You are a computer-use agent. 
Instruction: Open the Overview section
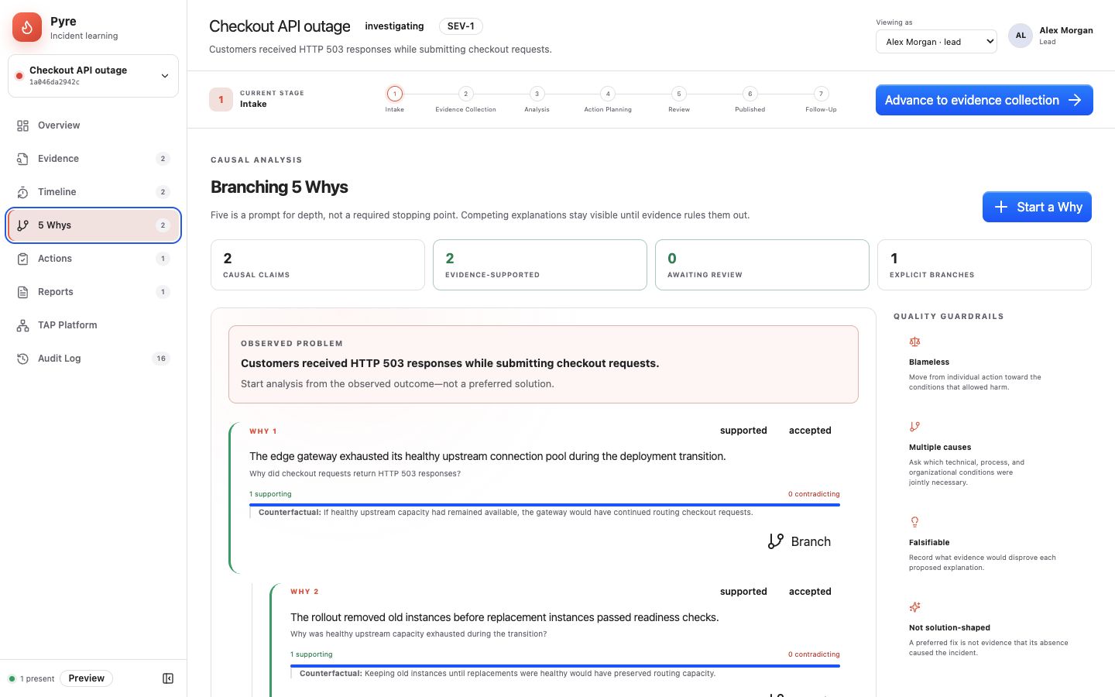point(93,125)
